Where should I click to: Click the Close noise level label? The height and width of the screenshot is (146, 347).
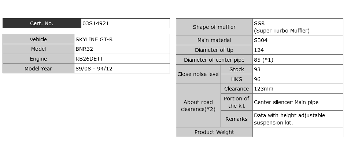[198, 74]
